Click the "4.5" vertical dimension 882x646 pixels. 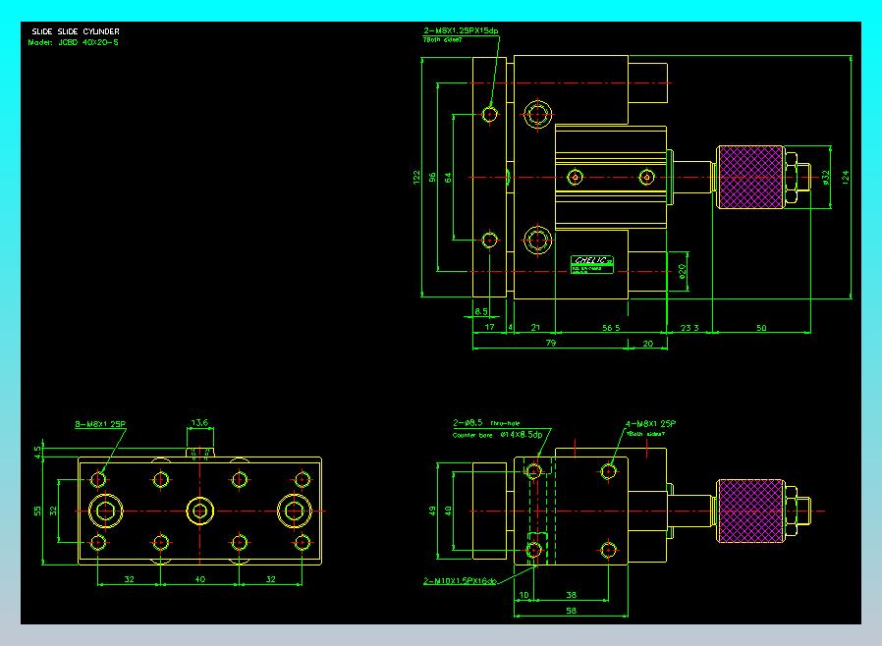coord(37,453)
